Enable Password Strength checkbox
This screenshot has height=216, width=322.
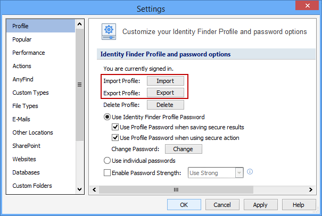[x=107, y=172]
